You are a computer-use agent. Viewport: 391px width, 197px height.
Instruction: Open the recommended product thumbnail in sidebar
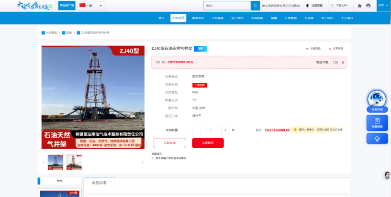(60, 194)
